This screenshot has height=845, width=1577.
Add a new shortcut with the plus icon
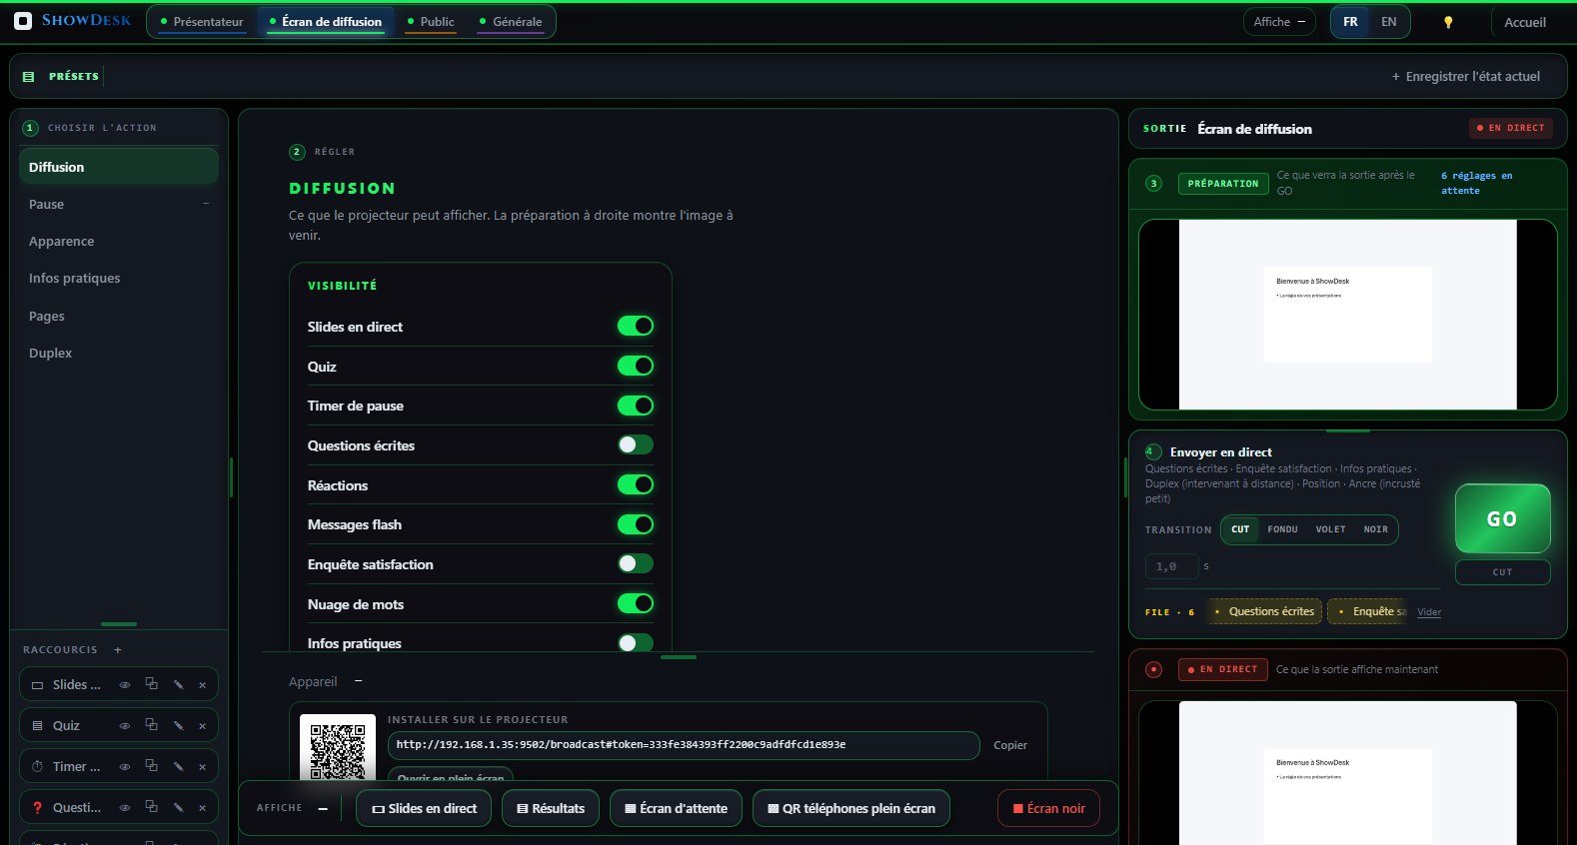point(118,649)
